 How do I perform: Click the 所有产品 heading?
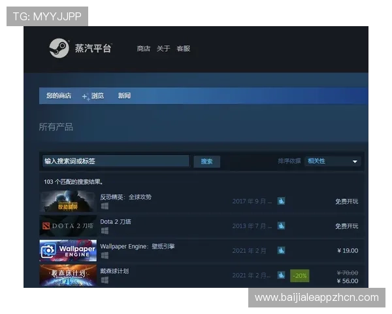[56, 127]
